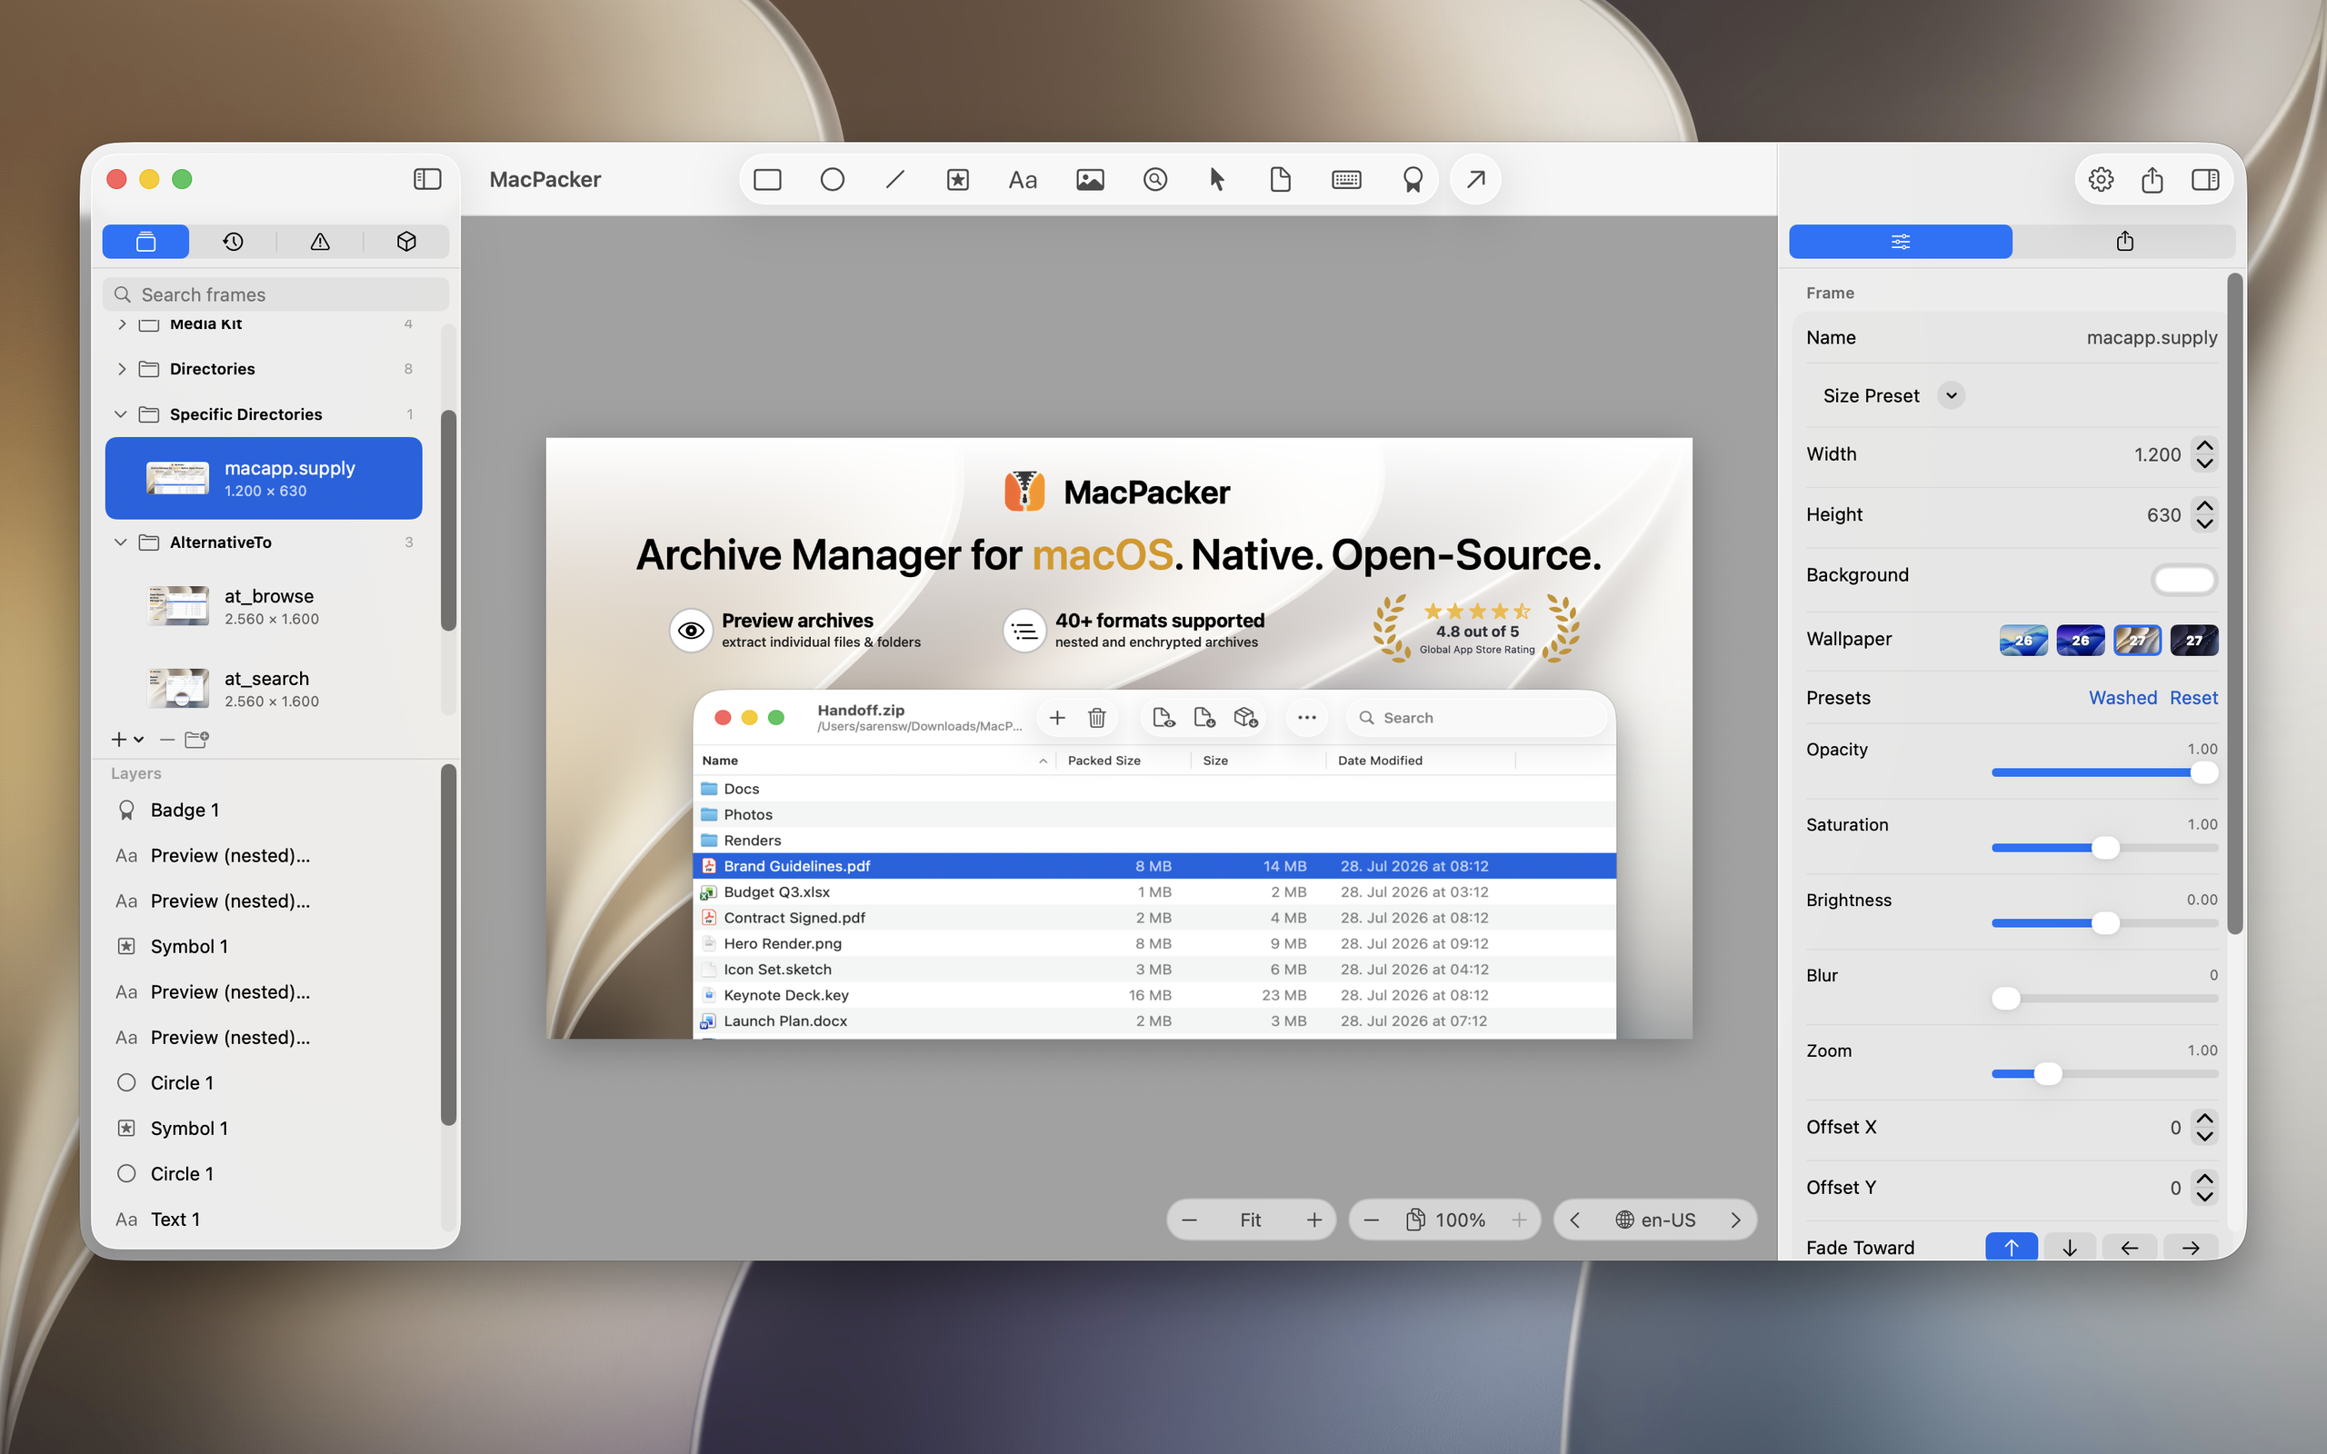Click the Offset X stepper arrows
Image resolution: width=2327 pixels, height=1454 pixels.
2204,1127
